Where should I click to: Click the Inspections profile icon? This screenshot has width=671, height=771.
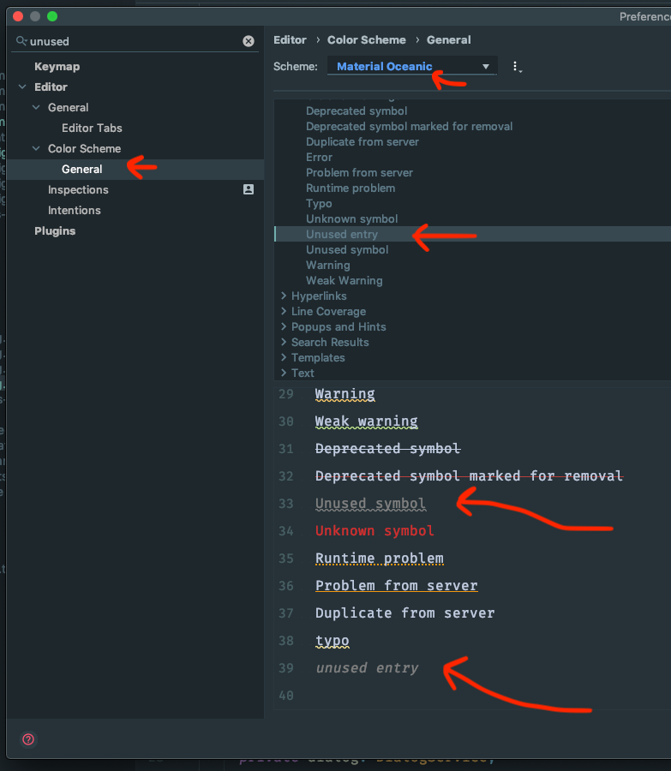coord(249,189)
